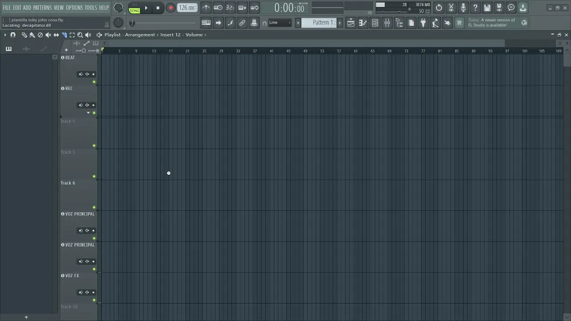Select the Select marquee tool
Screen dimensions: 571x321
click(x=72, y=35)
